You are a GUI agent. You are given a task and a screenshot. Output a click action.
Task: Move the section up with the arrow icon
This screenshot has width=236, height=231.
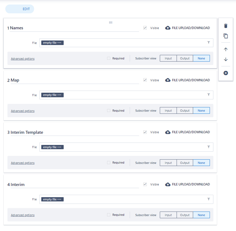click(x=226, y=49)
